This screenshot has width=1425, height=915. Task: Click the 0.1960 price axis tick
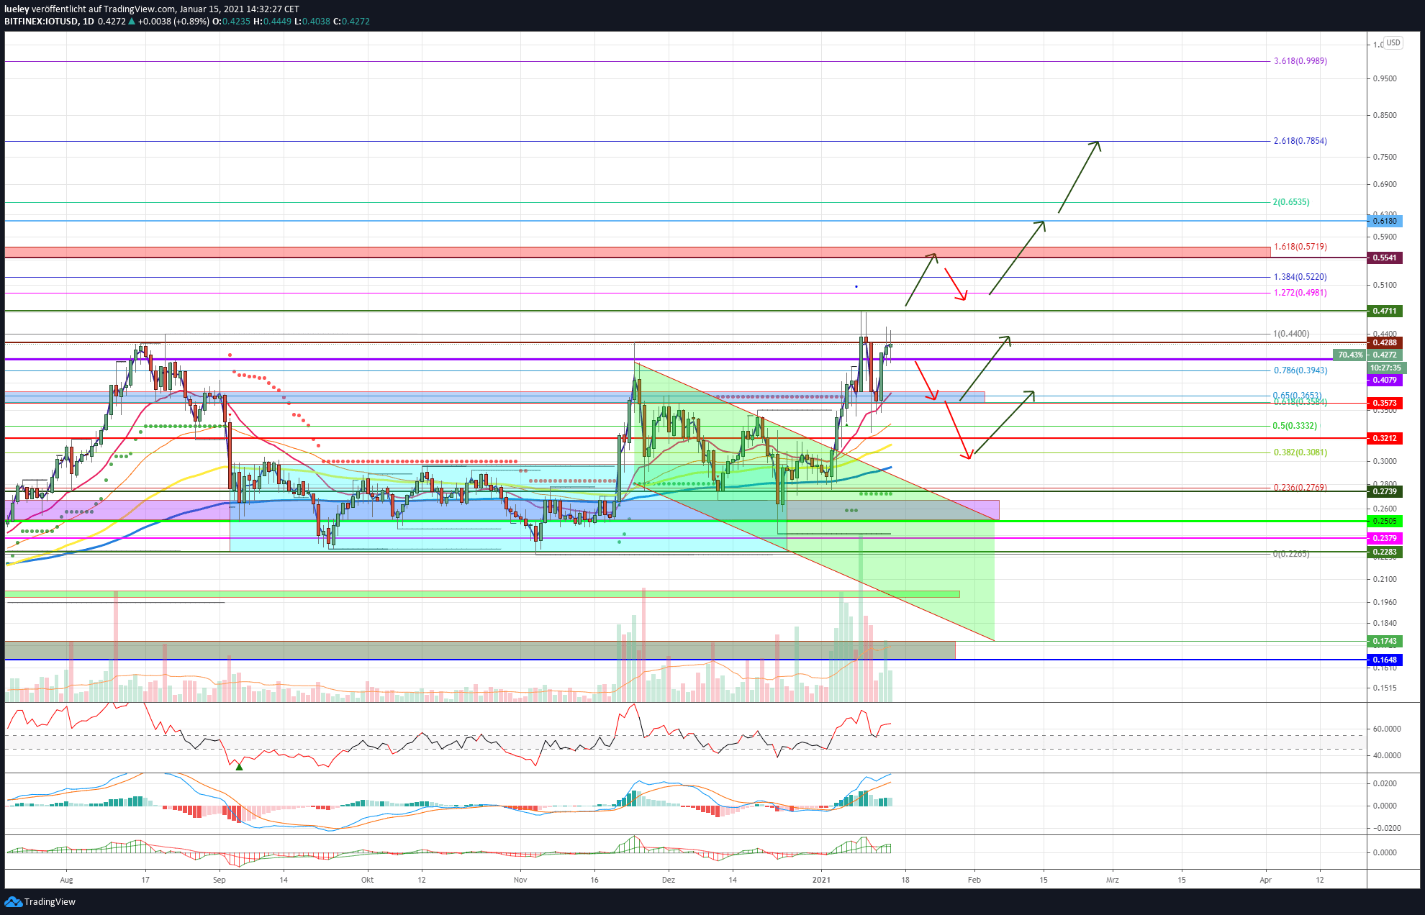click(1385, 602)
